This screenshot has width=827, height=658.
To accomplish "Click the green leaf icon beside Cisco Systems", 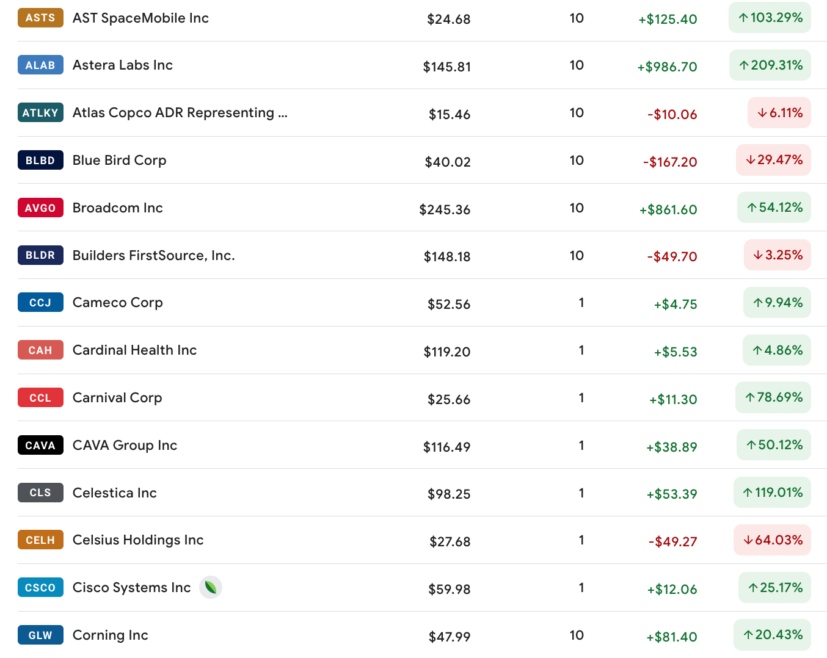I will (211, 587).
